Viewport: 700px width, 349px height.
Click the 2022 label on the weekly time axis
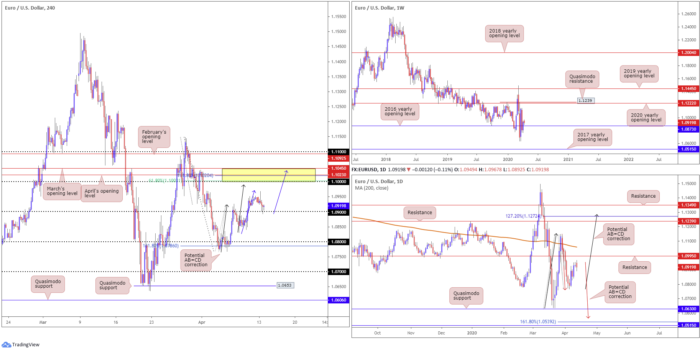point(629,159)
